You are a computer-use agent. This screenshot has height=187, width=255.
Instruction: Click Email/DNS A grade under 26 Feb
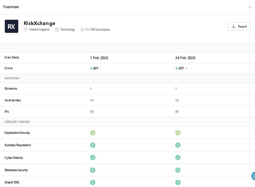(x=178, y=182)
